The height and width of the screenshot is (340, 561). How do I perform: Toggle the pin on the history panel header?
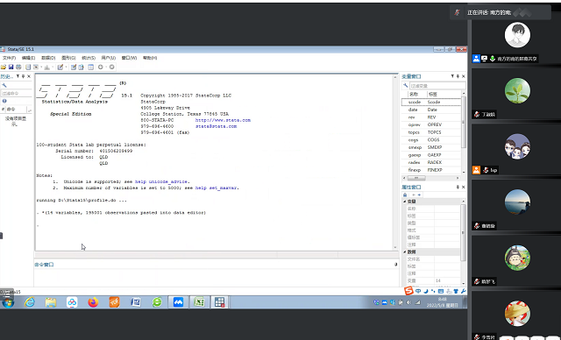[x=24, y=76]
